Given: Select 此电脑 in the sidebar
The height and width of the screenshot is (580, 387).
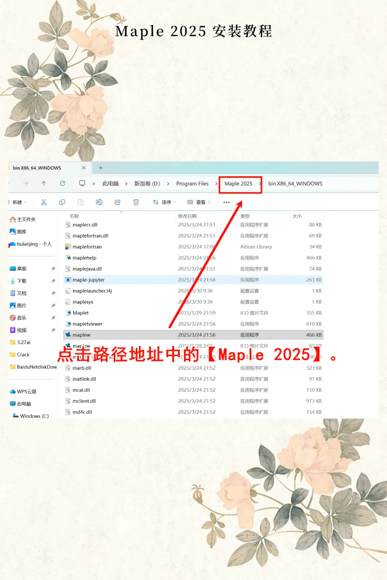Looking at the screenshot, I should 20,404.
